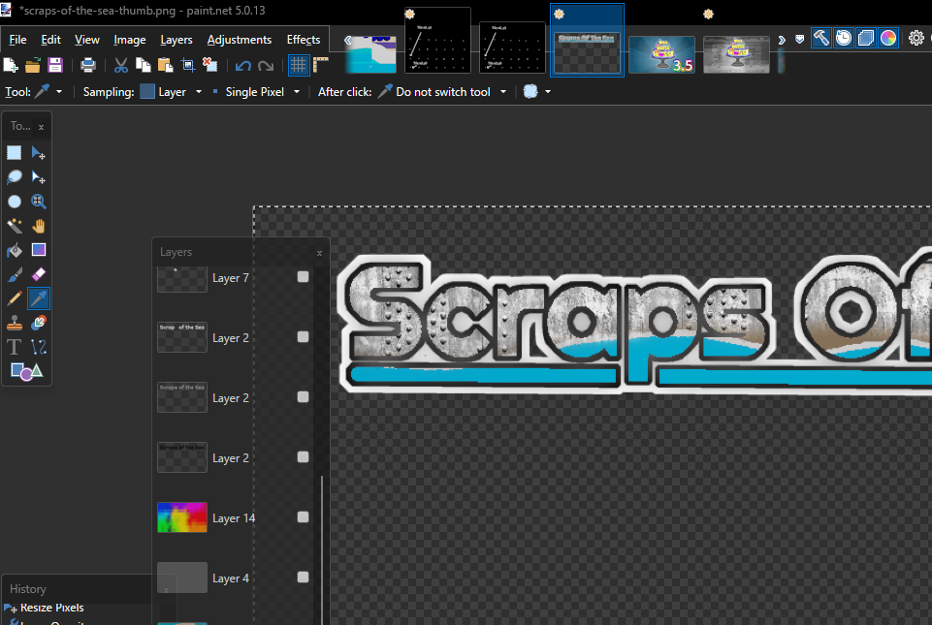Activate the Pan hand tool
The width and height of the screenshot is (932, 625).
click(x=39, y=226)
